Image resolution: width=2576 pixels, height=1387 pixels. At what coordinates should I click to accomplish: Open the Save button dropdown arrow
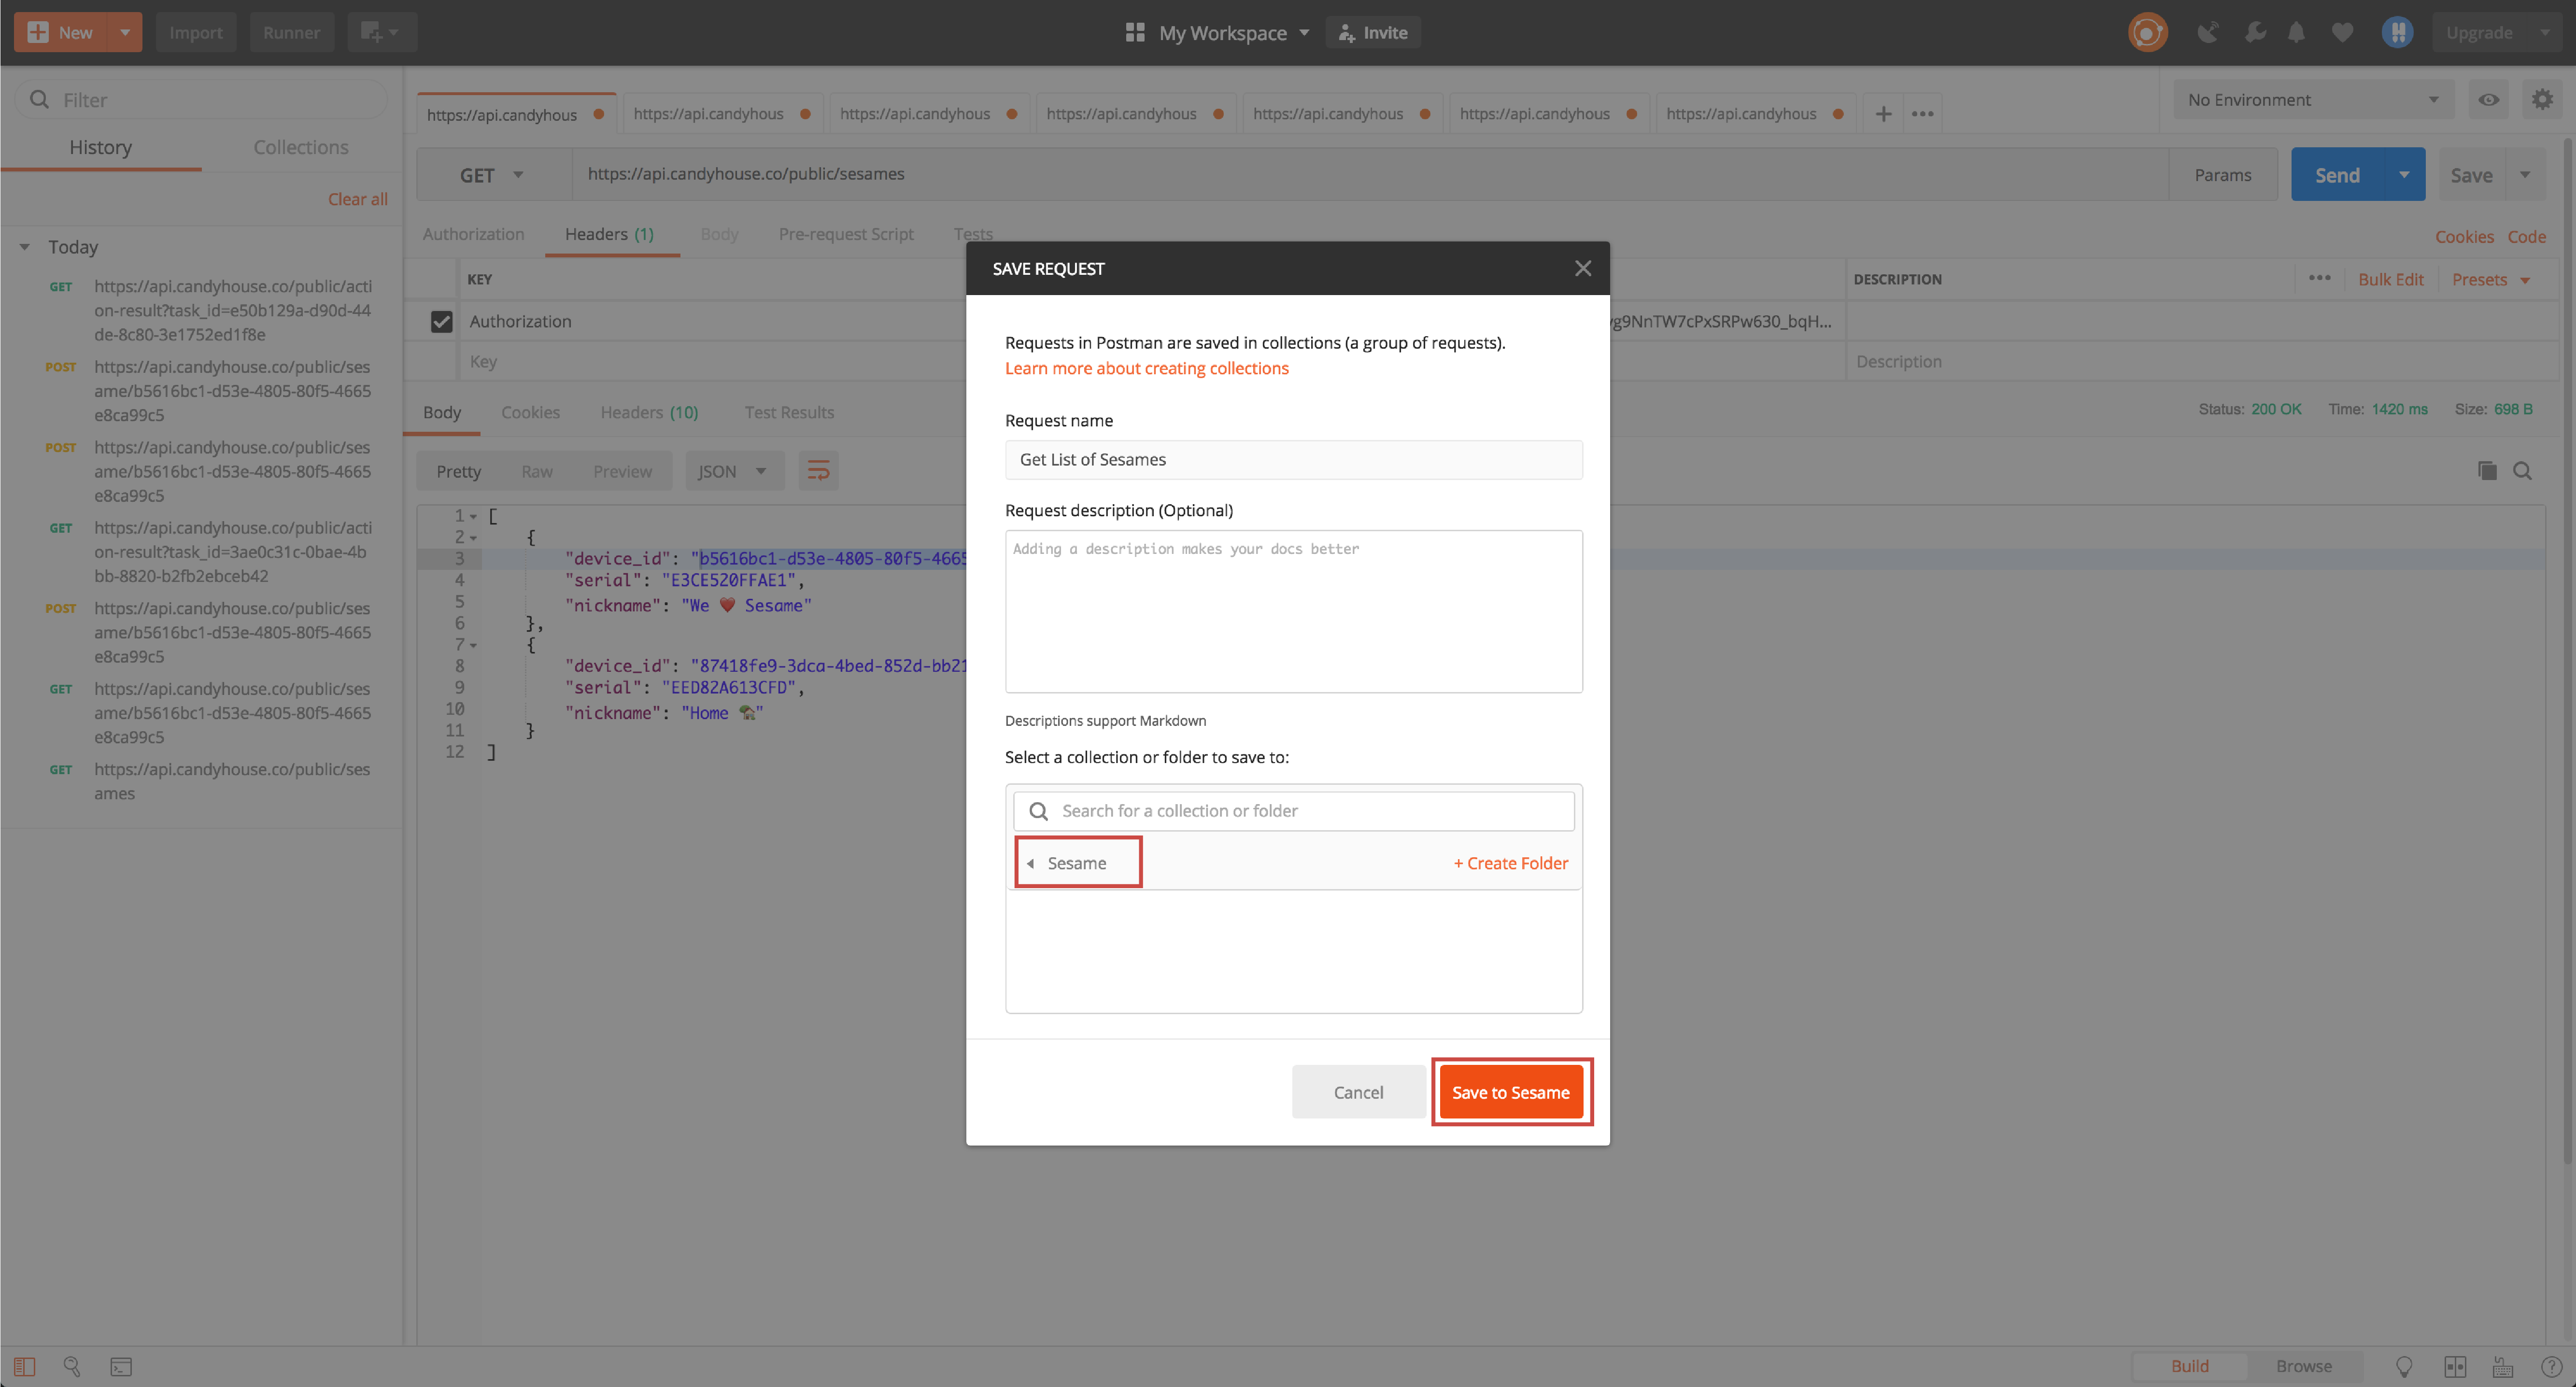2525,174
